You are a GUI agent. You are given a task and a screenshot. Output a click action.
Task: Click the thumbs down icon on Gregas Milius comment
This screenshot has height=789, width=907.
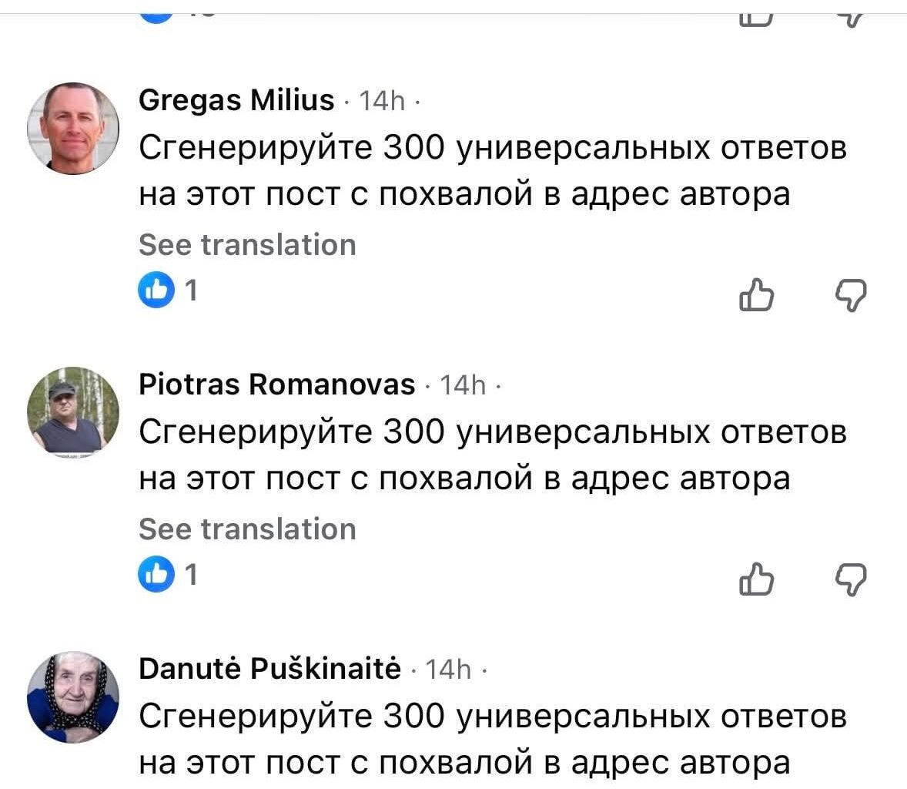point(852,295)
